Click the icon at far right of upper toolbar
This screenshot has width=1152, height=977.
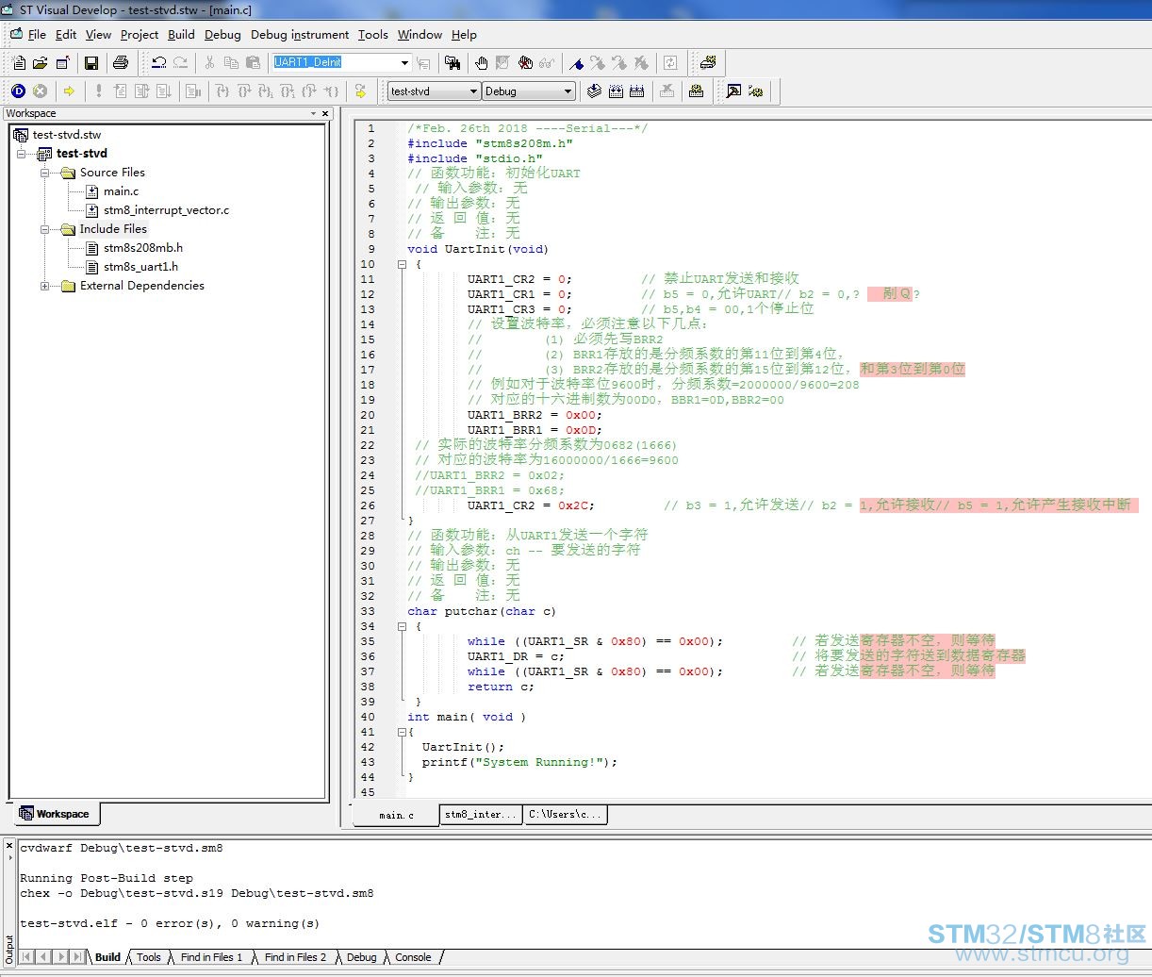coord(707,63)
